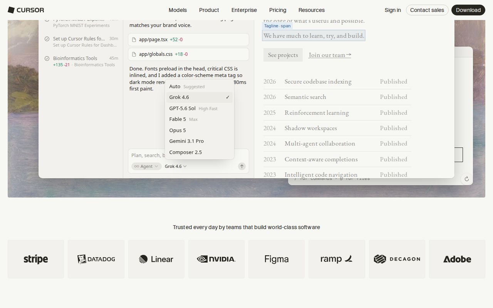Click the Context-aware completions entry
This screenshot has height=308, width=493.
[337, 159]
